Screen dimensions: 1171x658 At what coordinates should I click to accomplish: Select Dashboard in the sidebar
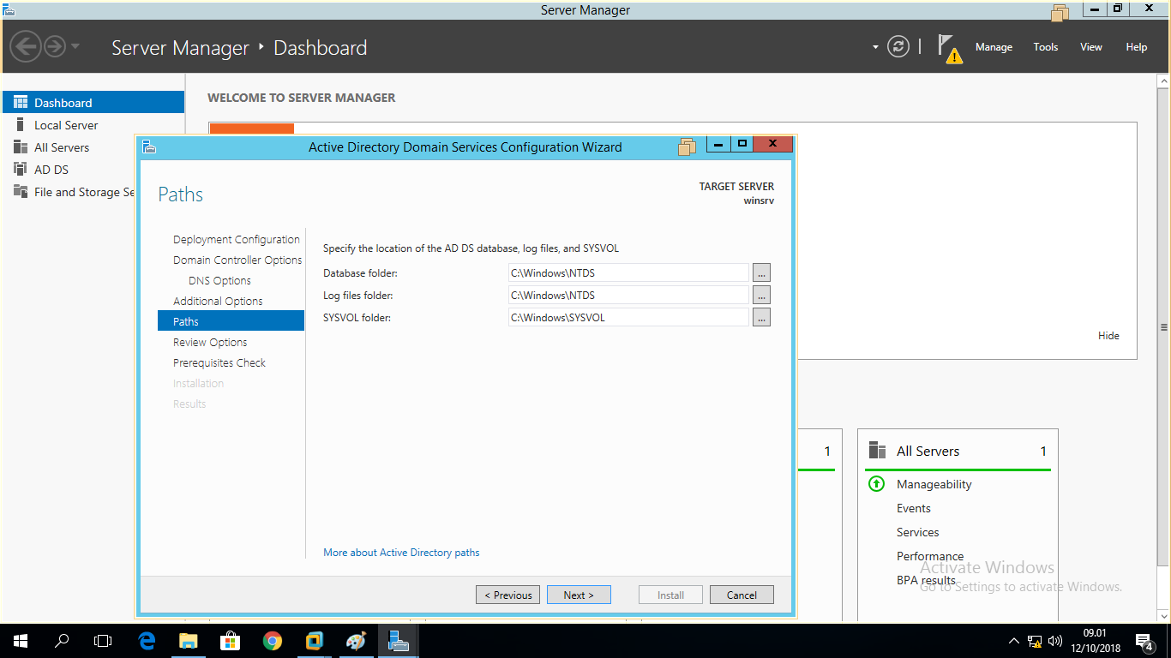(93, 102)
